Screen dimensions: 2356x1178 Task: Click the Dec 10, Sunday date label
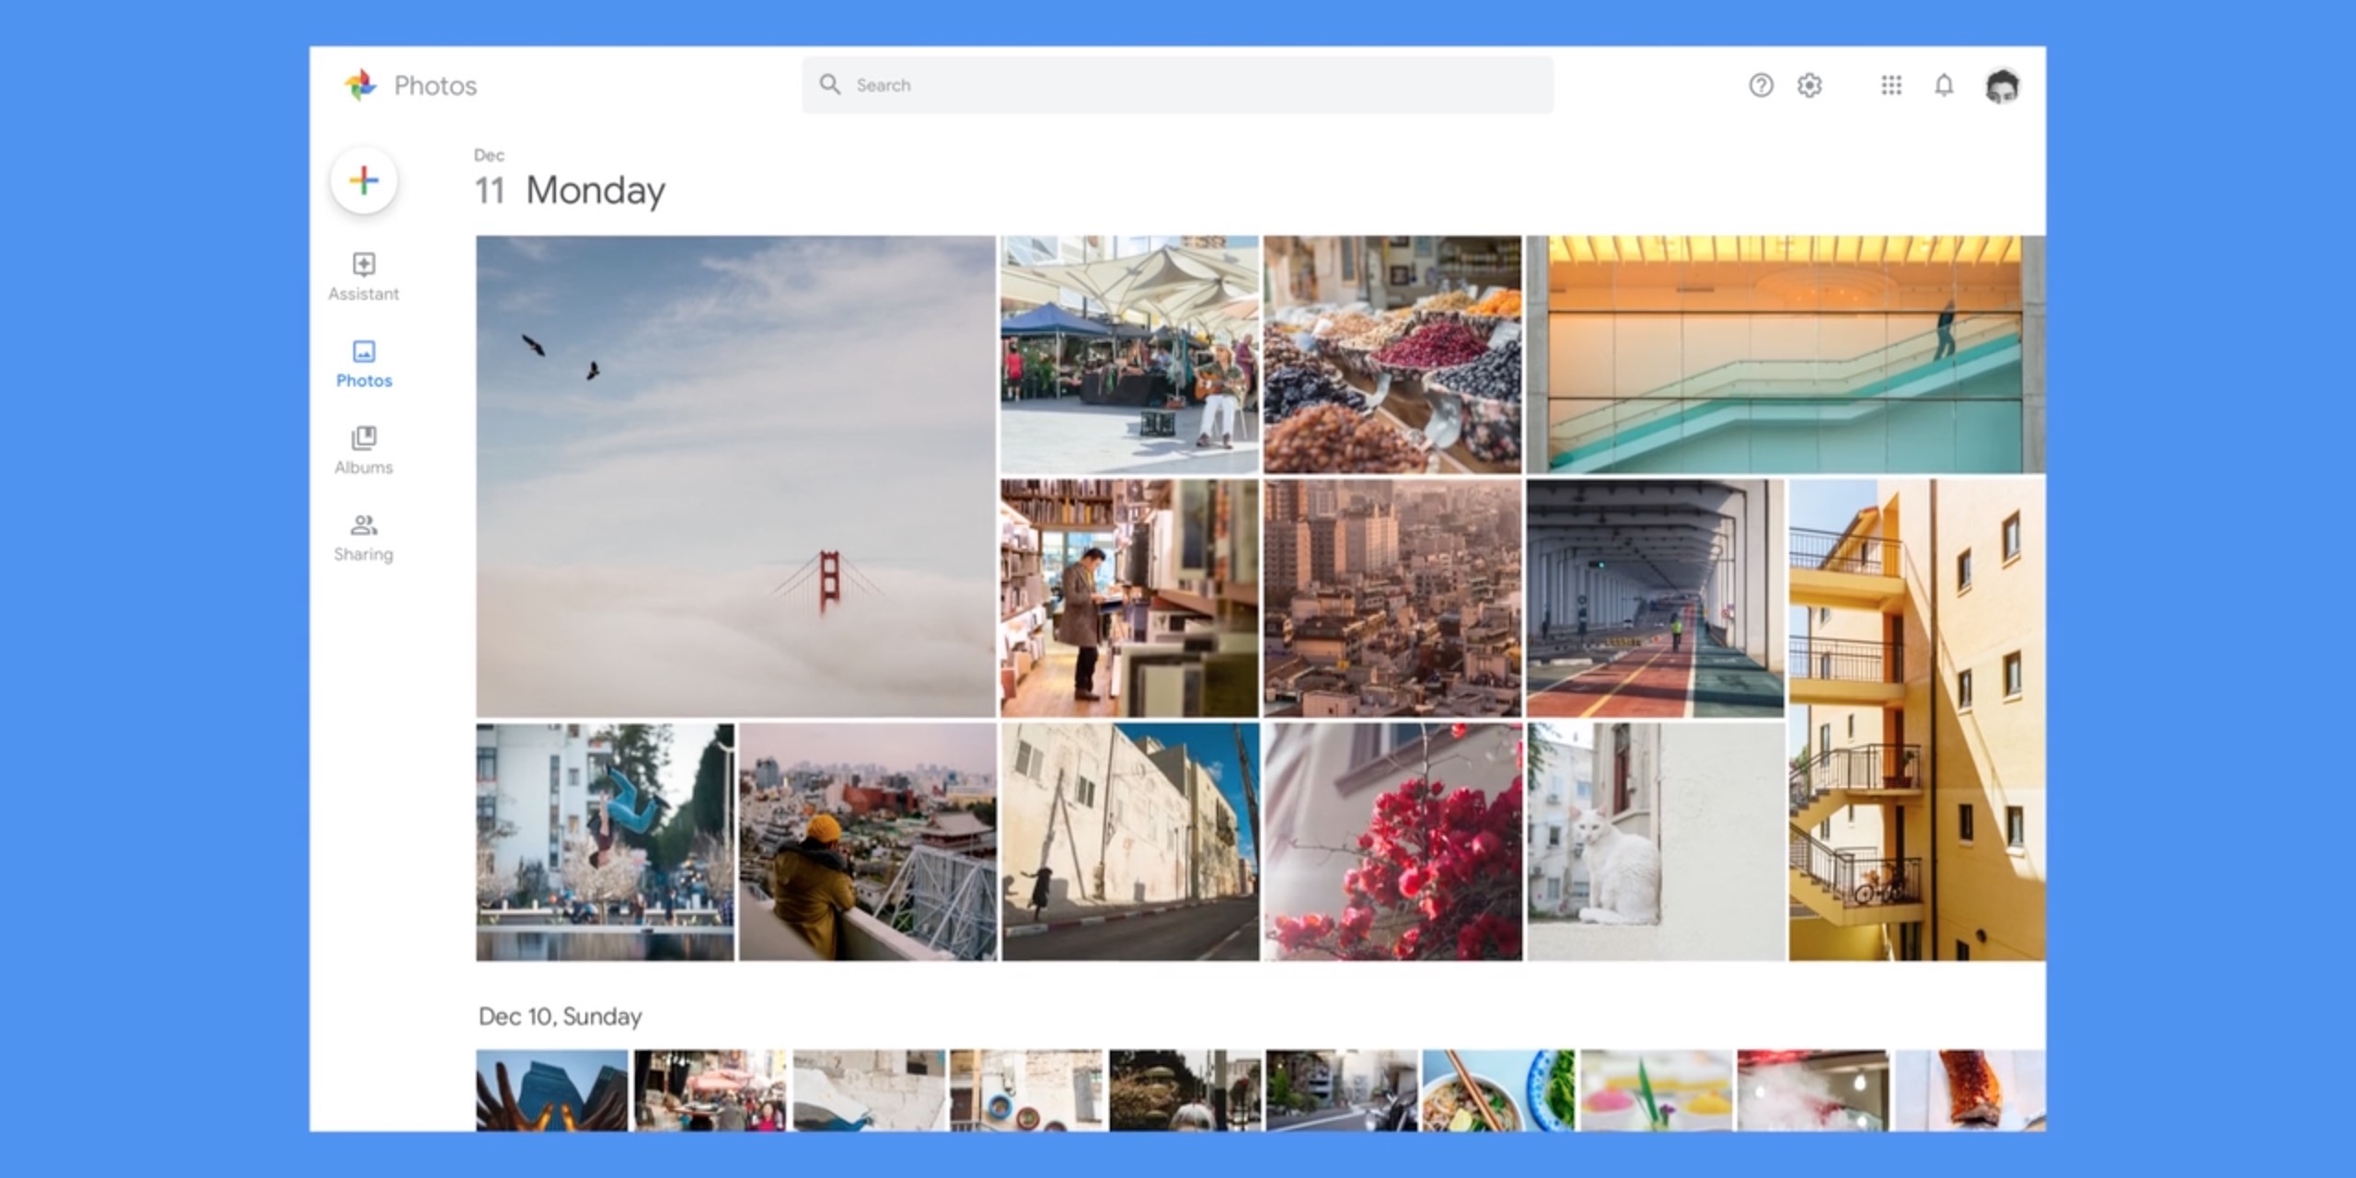click(x=559, y=1017)
